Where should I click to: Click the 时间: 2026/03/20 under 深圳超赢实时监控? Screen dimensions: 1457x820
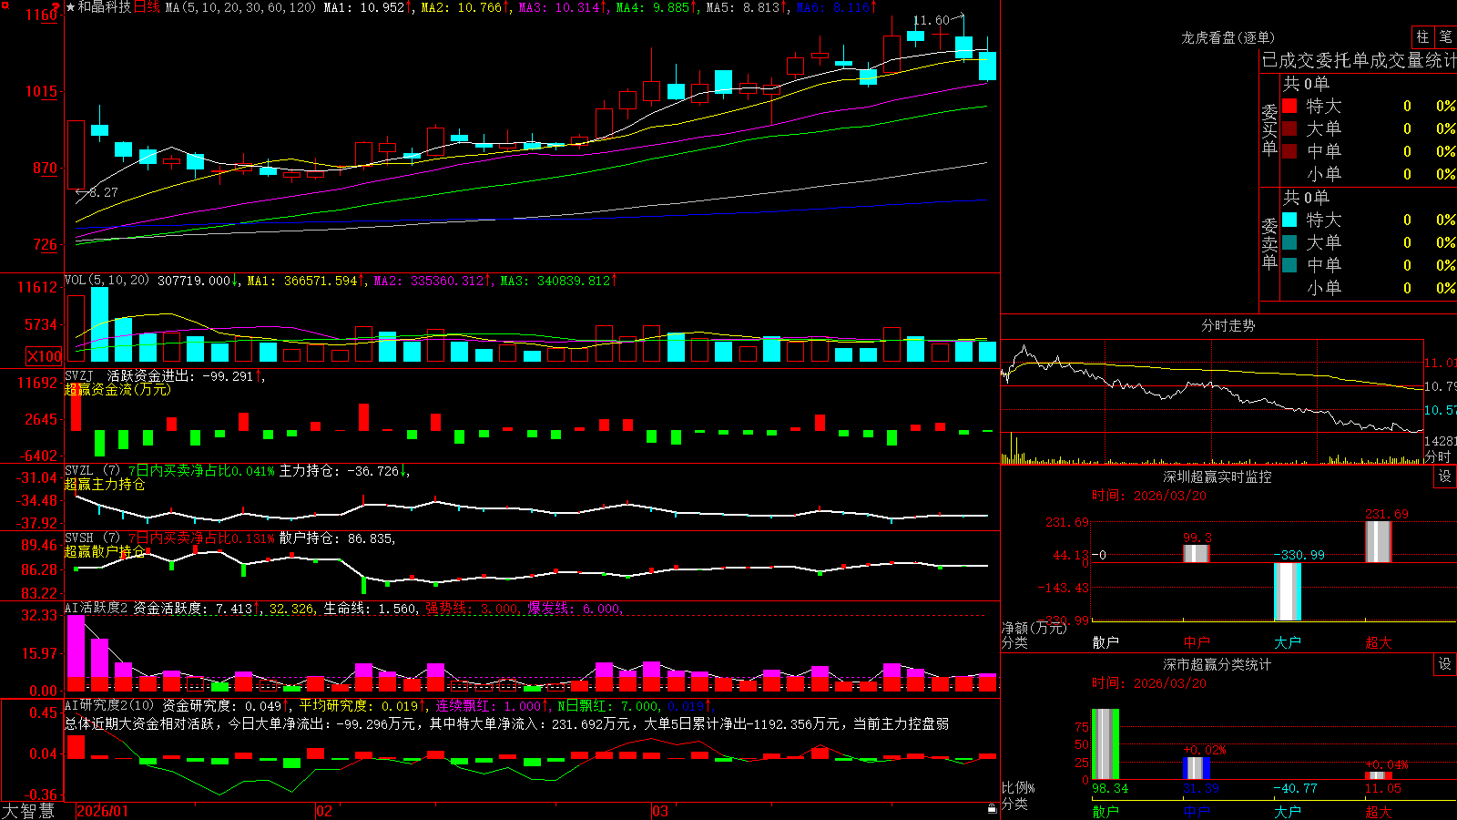[1149, 496]
